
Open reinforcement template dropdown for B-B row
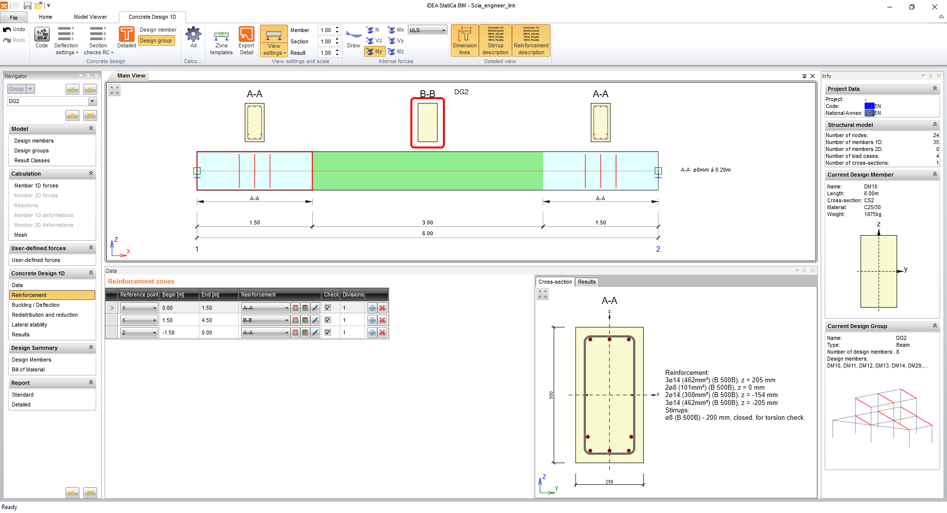coord(287,320)
